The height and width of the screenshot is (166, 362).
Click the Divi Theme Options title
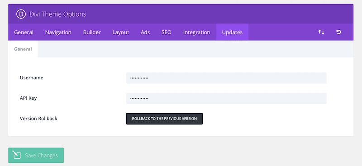click(x=58, y=14)
